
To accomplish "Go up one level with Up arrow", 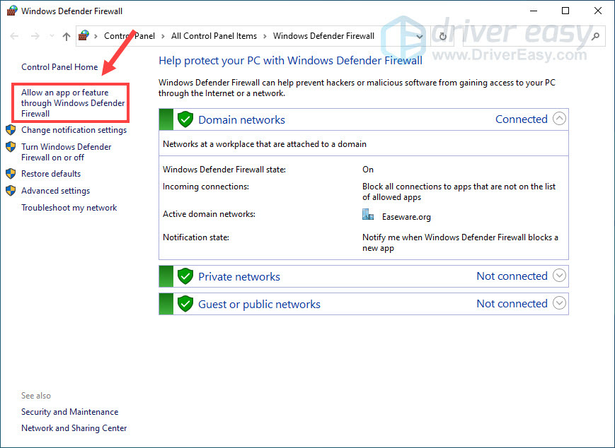I will [67, 37].
